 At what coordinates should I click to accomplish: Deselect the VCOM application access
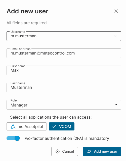62,126
